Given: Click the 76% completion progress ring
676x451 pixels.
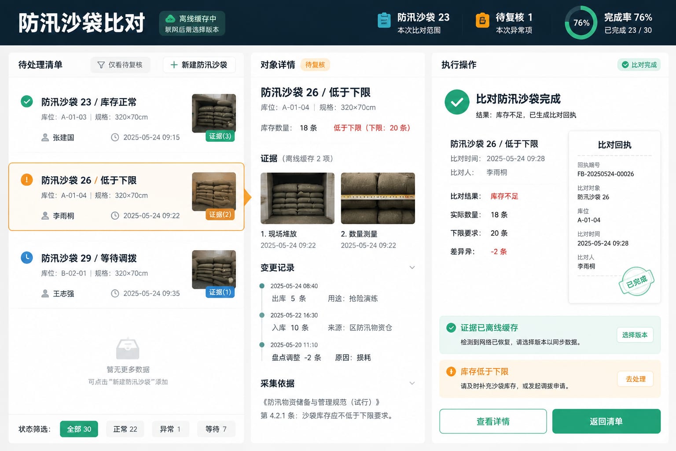Looking at the screenshot, I should [x=581, y=22].
